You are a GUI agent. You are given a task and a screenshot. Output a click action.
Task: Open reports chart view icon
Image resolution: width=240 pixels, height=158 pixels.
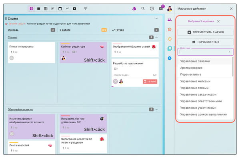click(x=67, y=8)
